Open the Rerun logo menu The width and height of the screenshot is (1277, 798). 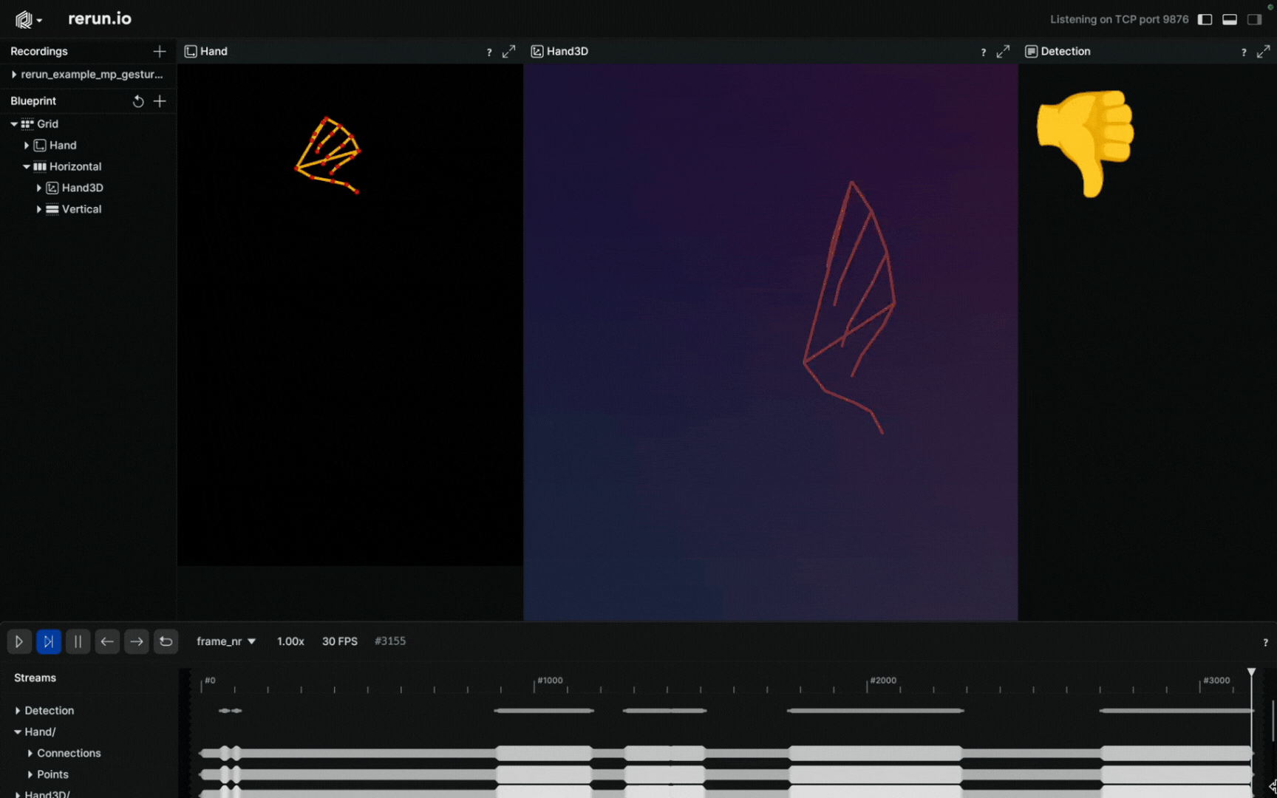[x=28, y=20]
